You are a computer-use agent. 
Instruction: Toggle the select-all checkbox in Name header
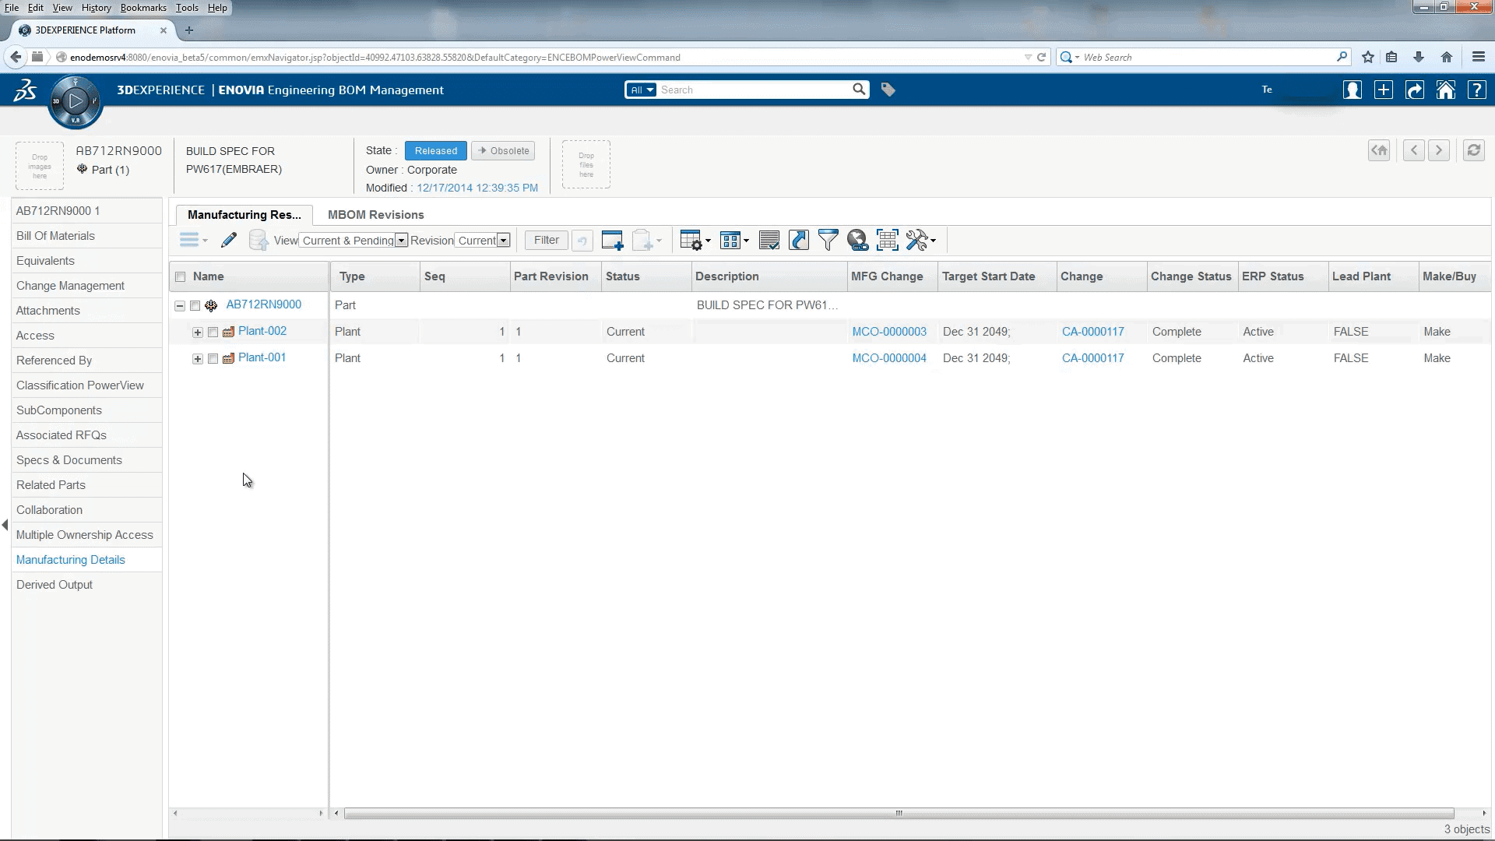(x=181, y=276)
